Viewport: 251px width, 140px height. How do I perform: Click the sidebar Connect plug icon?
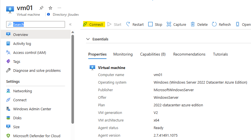pyautogui.click(x=8, y=100)
